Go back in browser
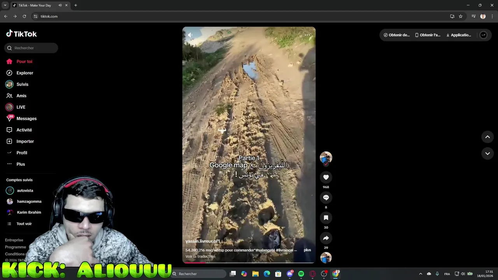This screenshot has width=498, height=280. click(x=5, y=16)
